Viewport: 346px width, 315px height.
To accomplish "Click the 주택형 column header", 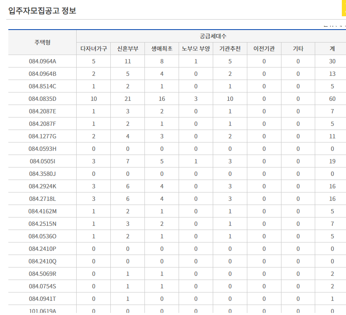I will tap(42, 42).
